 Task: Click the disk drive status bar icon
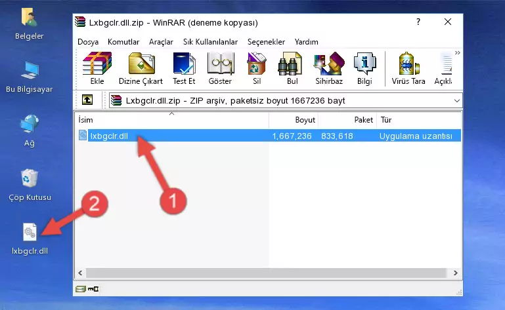(81, 289)
